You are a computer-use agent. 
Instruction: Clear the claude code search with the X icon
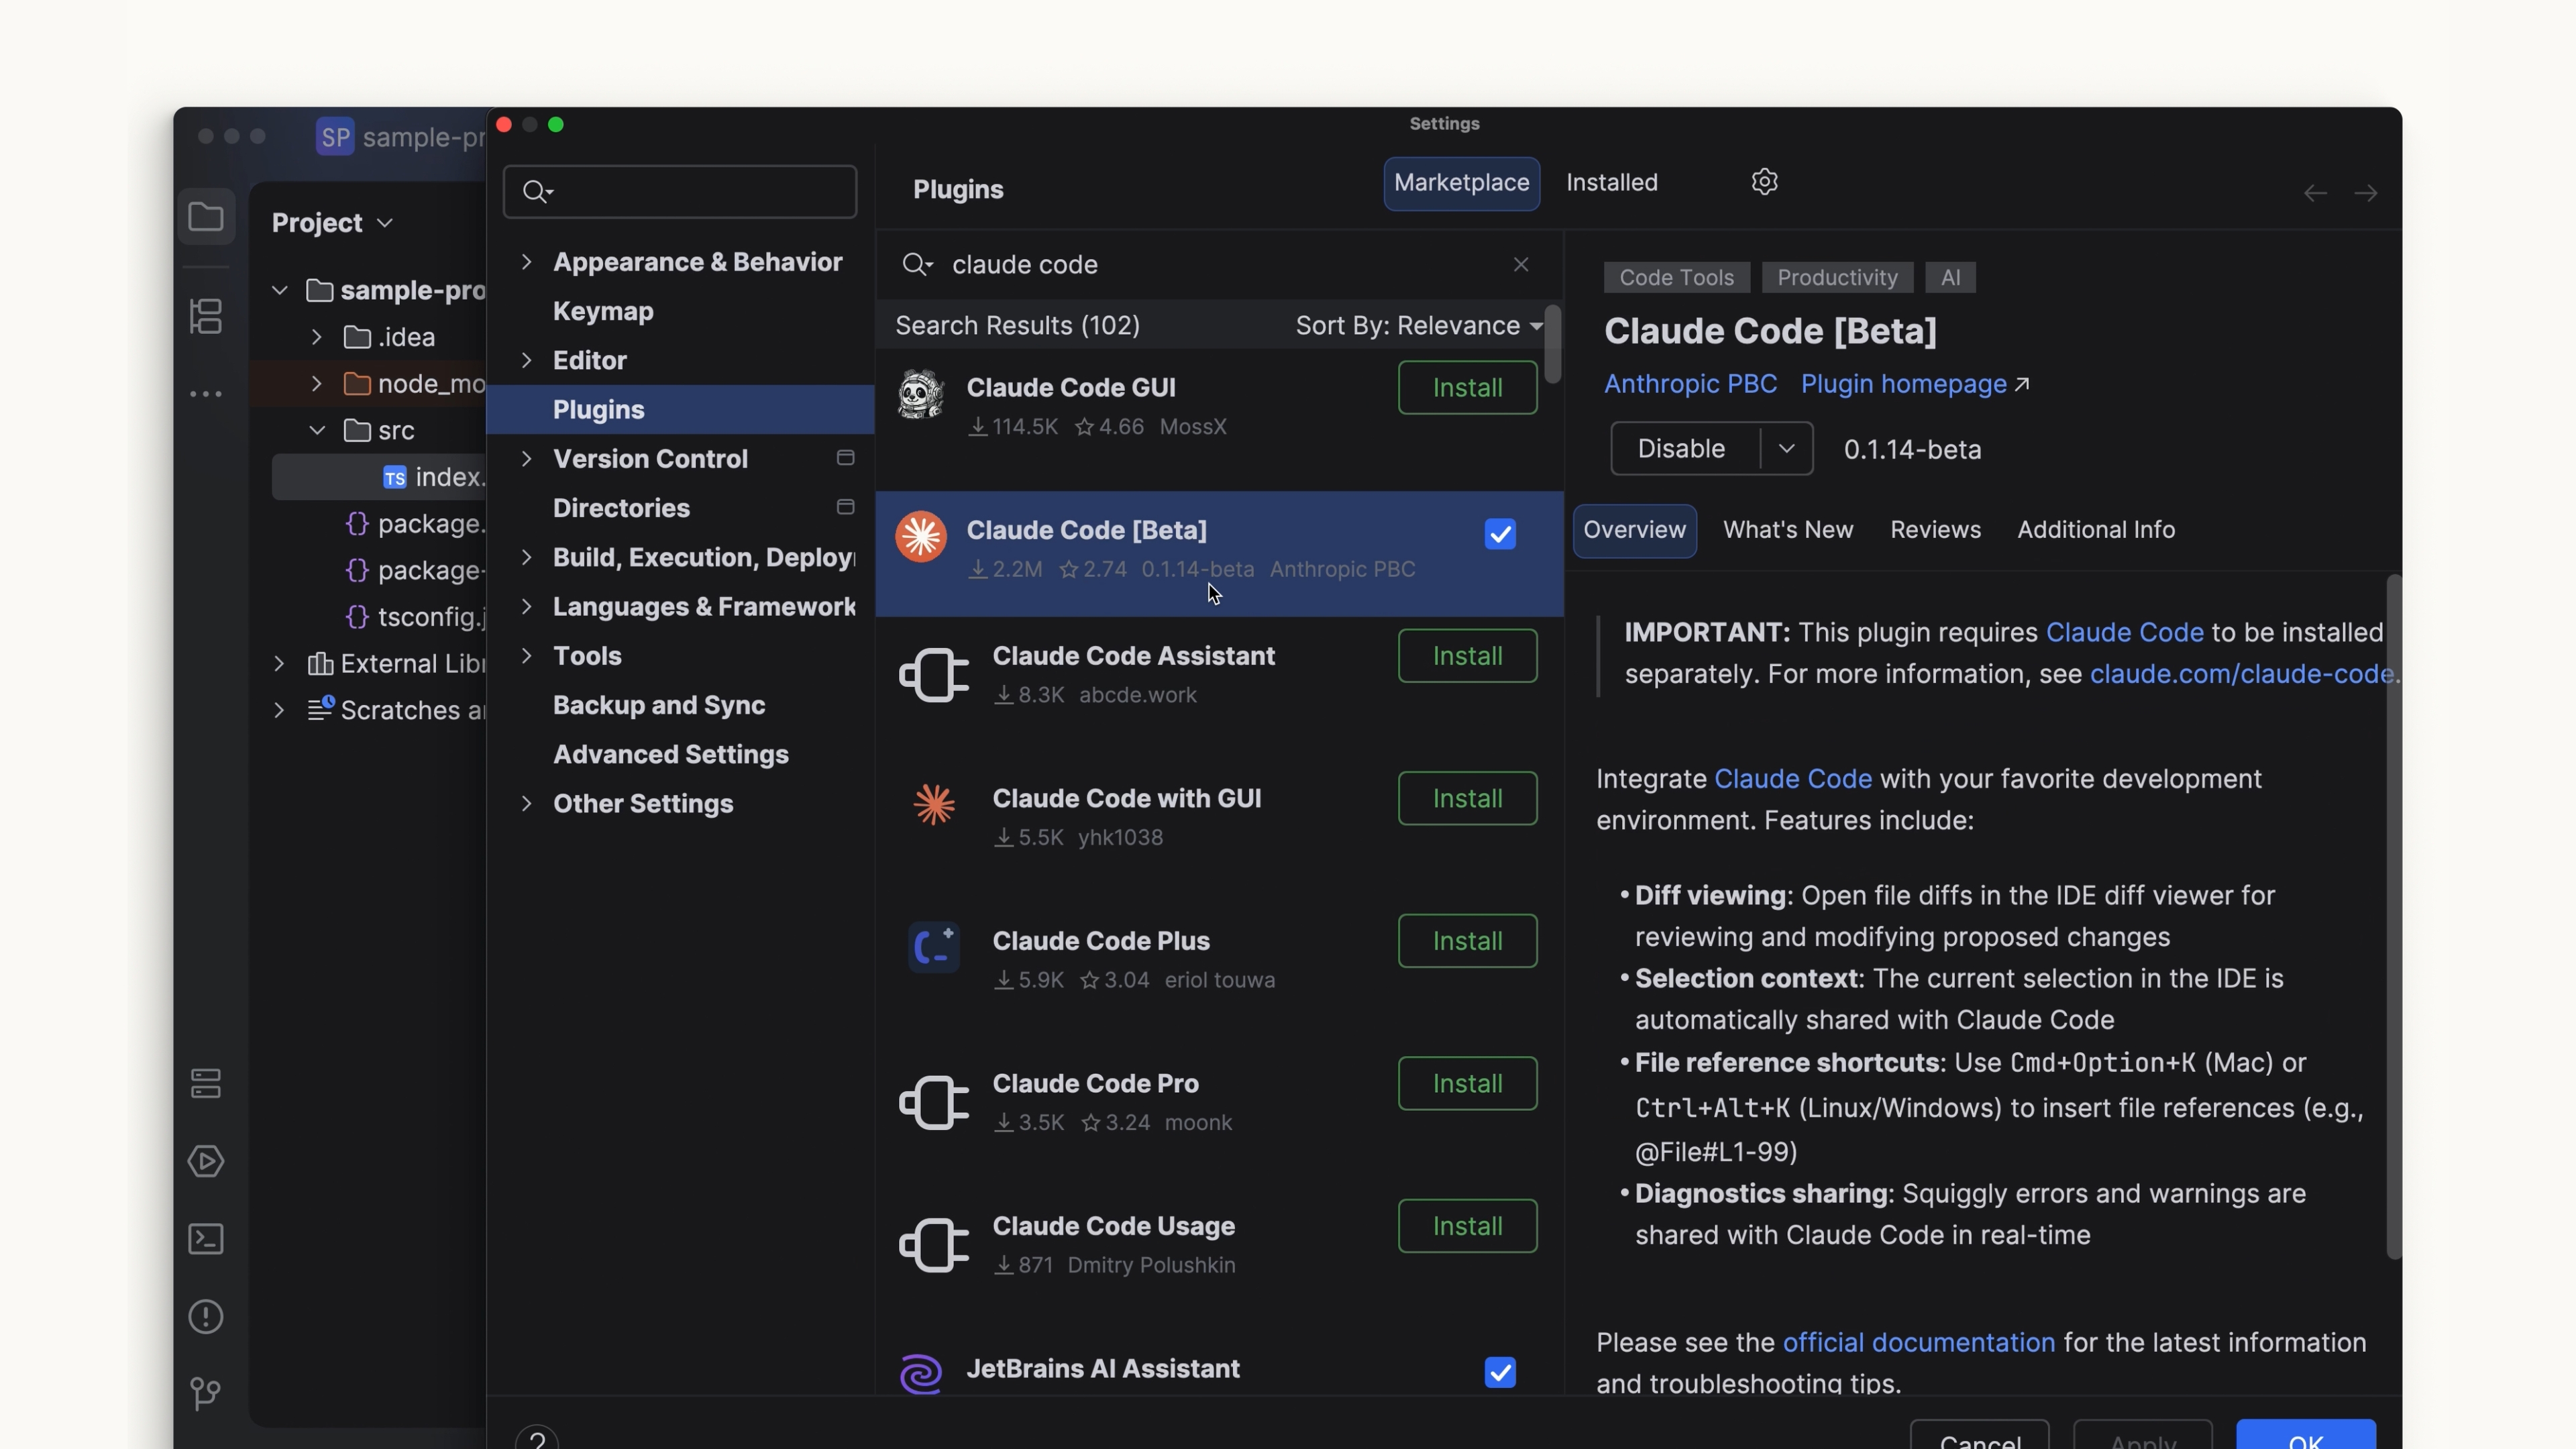coord(1521,264)
